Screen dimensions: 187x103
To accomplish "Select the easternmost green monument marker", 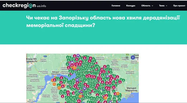I will (x=123, y=80).
